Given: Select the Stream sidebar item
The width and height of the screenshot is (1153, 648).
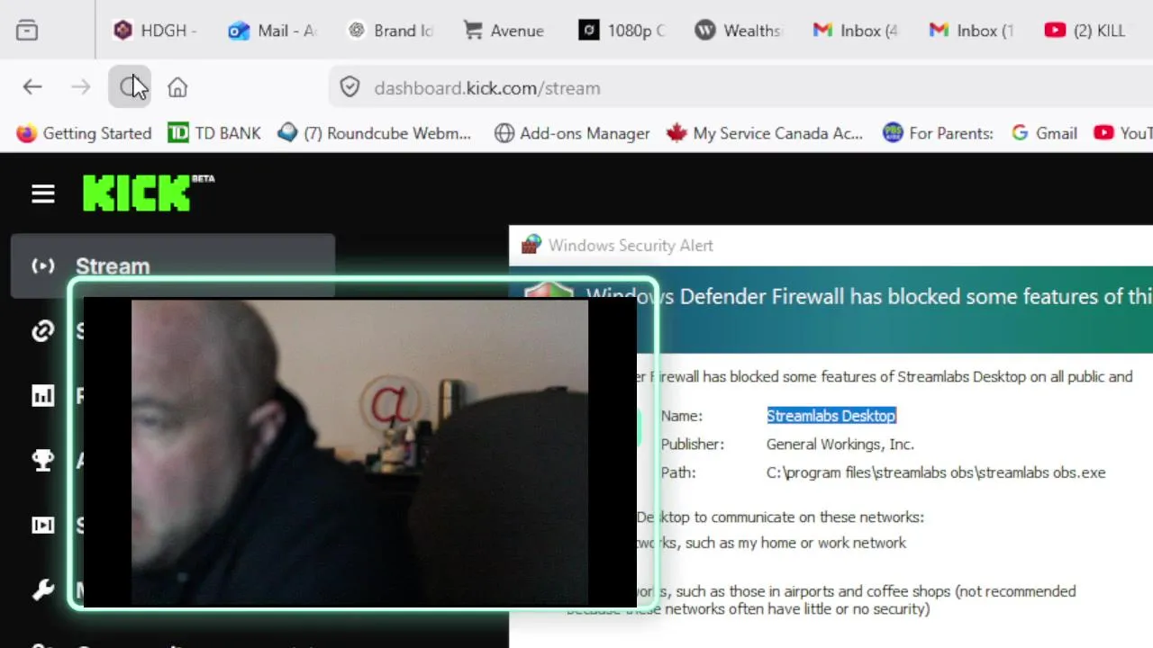Looking at the screenshot, I should [x=173, y=265].
